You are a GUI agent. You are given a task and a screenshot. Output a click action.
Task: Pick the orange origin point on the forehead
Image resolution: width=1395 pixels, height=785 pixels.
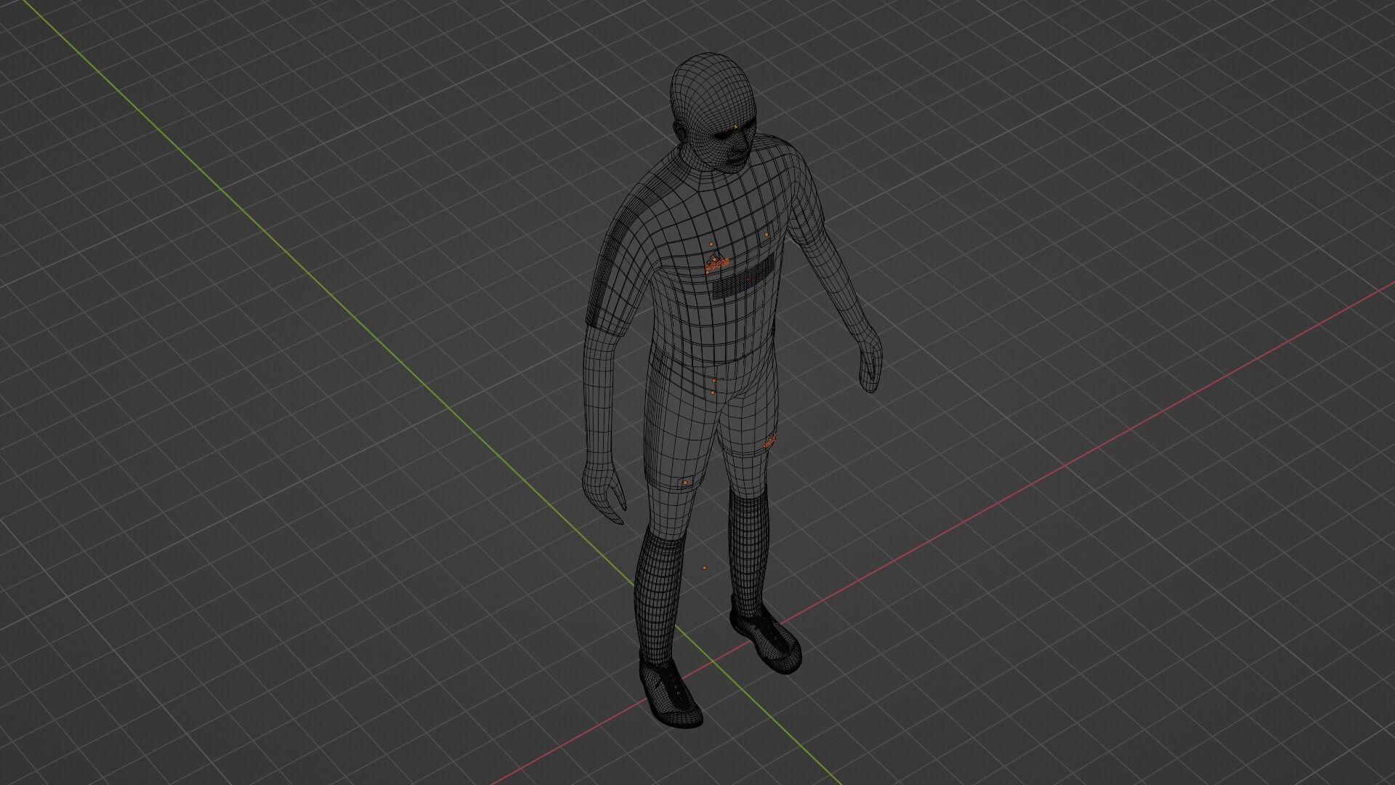click(x=735, y=126)
